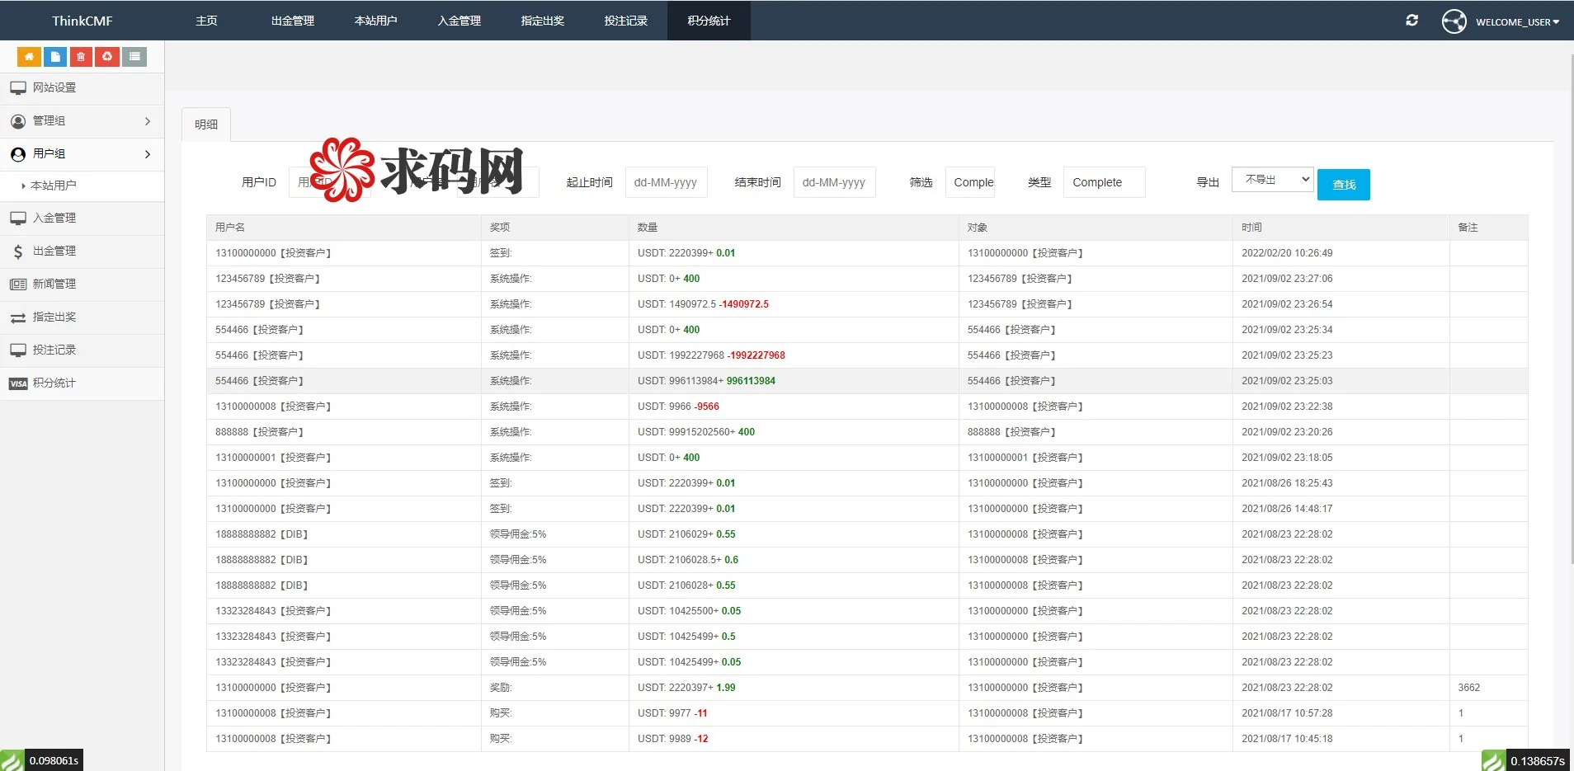
Task: Go to 投注记录 in the top navigation
Action: (625, 21)
